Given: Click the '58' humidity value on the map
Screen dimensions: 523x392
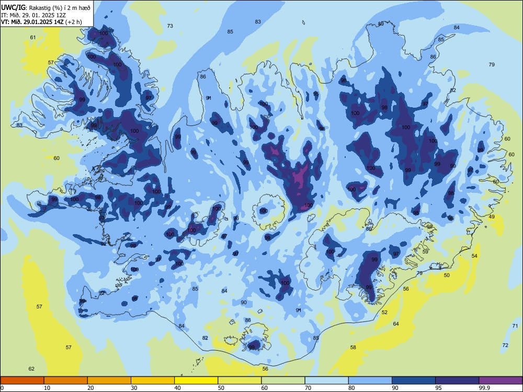Looking at the screenshot, I should click(353, 348).
